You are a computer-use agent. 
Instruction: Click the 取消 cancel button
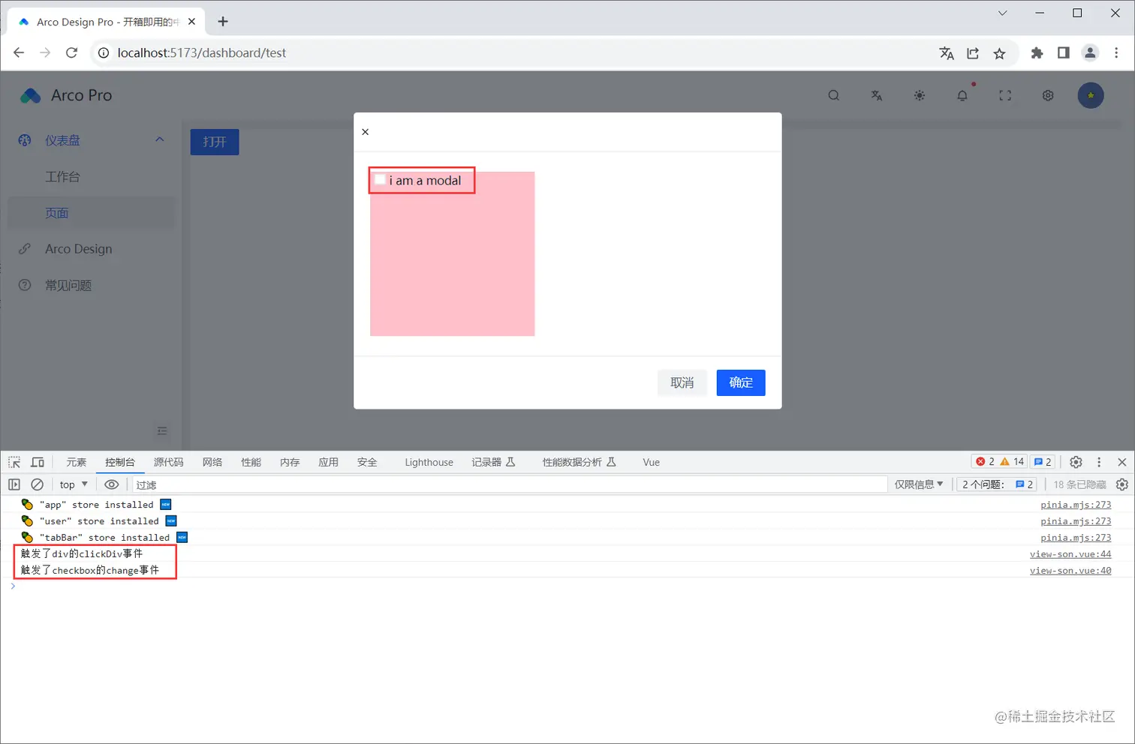(x=682, y=382)
